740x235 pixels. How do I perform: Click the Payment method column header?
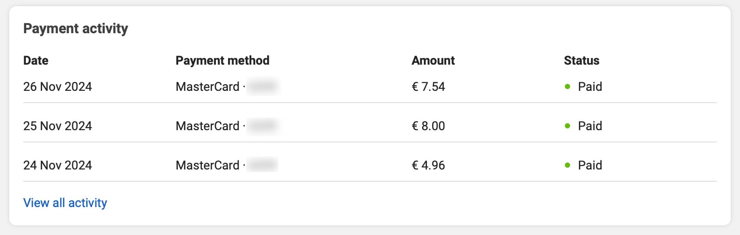tap(222, 60)
